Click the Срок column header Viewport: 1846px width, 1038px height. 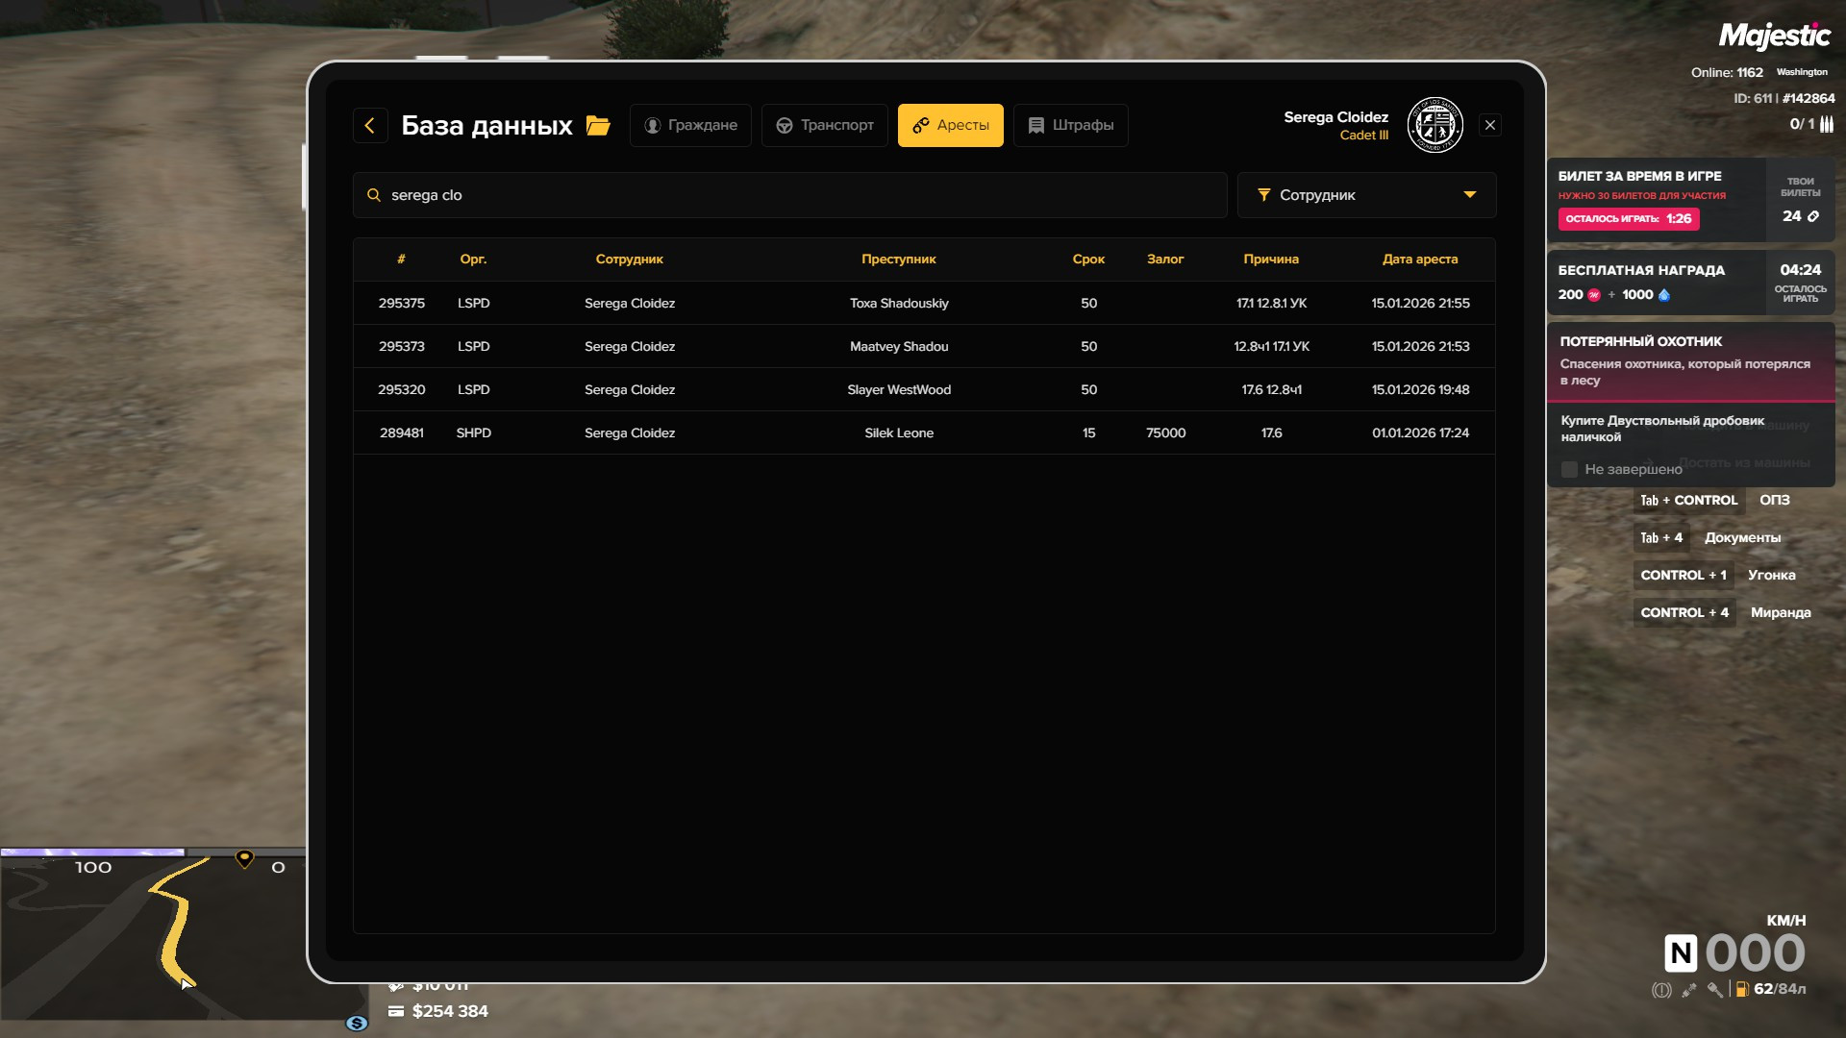click(x=1088, y=259)
